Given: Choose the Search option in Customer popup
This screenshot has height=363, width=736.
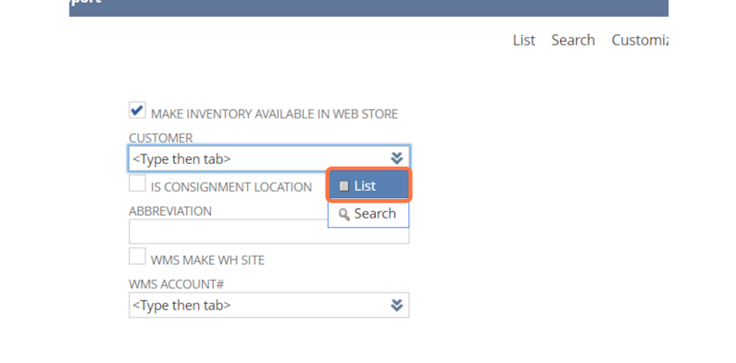Looking at the screenshot, I should point(368,214).
